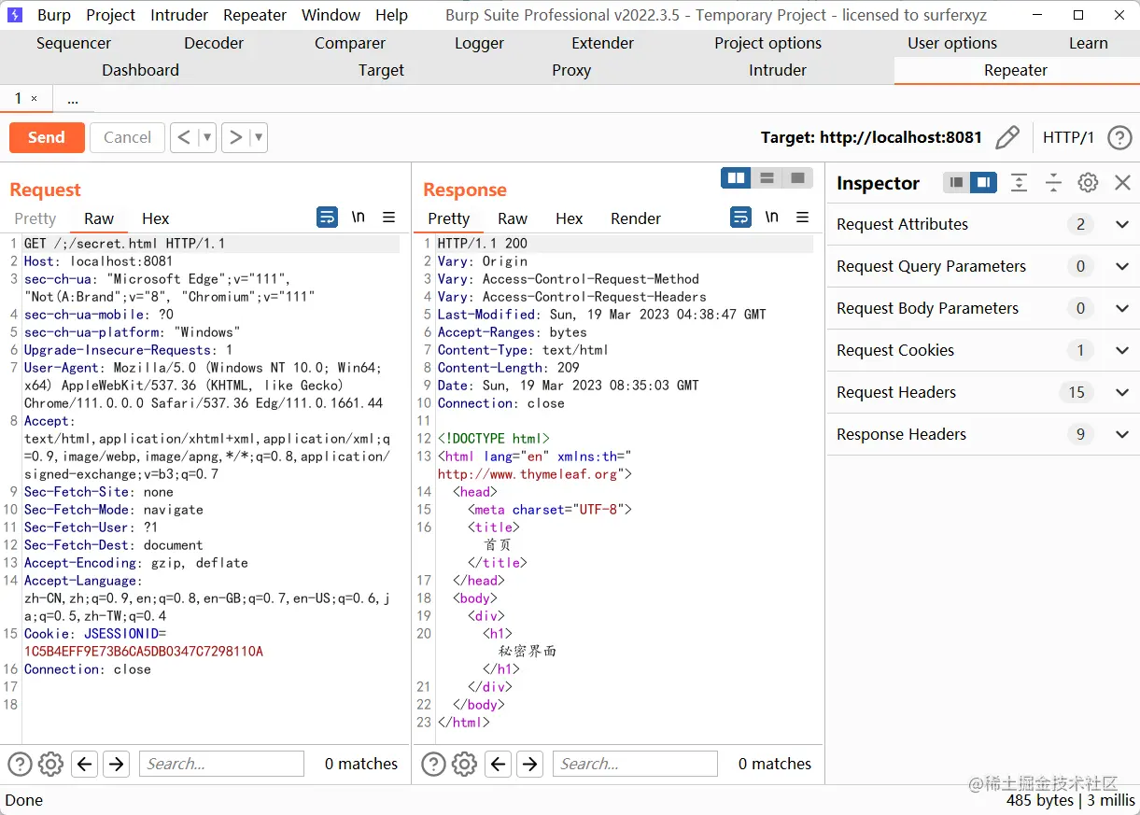Open Inspector settings gear
The width and height of the screenshot is (1140, 815).
tap(1088, 183)
